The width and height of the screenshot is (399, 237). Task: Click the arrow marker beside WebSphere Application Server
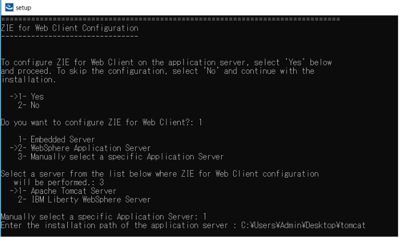(14, 148)
